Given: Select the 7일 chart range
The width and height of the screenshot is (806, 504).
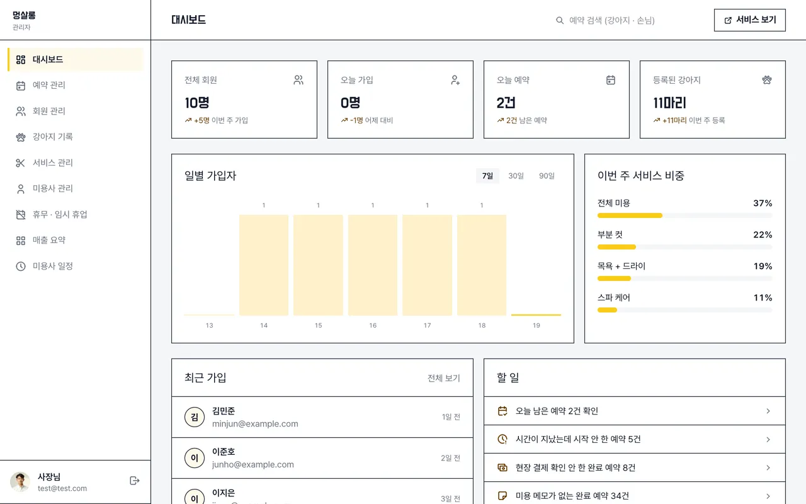Looking at the screenshot, I should click(488, 176).
